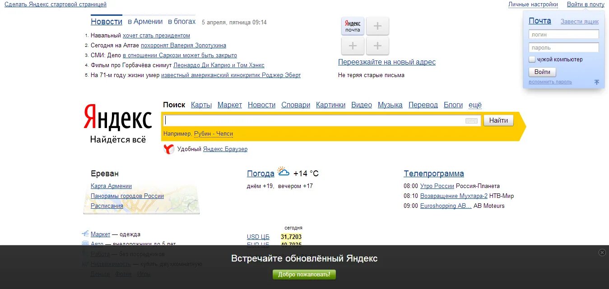Open the Погода link
The width and height of the screenshot is (609, 289).
pos(260,174)
